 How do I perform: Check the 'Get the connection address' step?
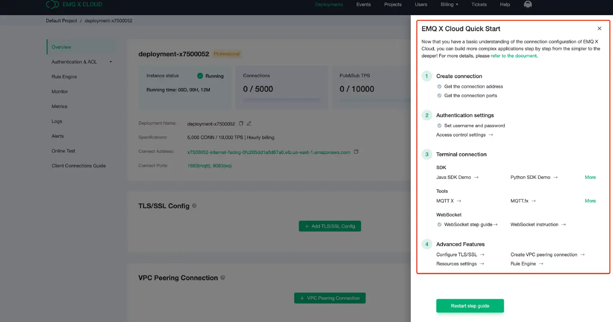(439, 87)
